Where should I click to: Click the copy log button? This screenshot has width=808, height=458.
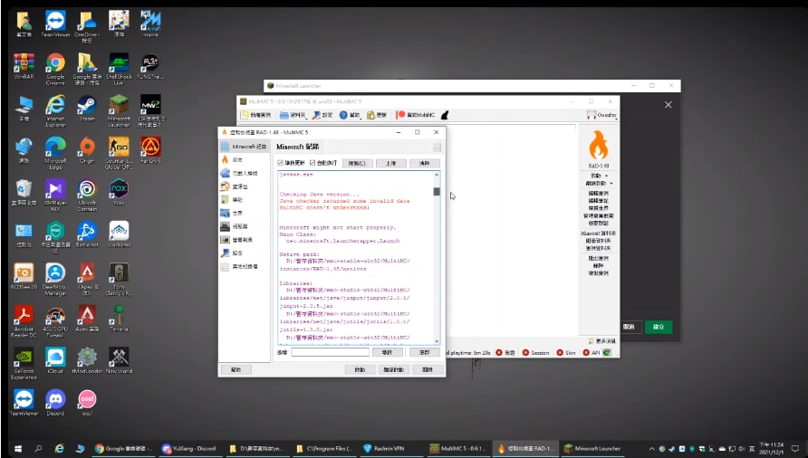coord(359,163)
